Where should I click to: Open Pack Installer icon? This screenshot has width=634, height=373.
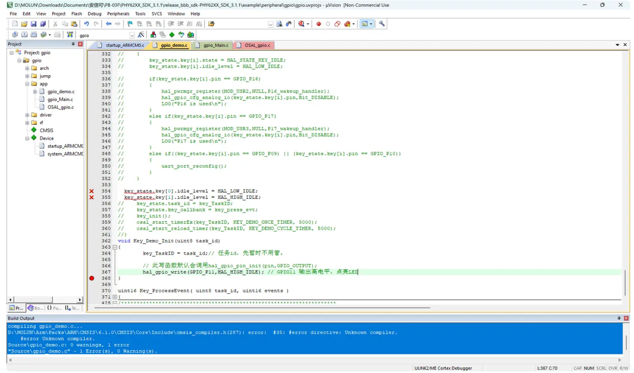[191, 35]
